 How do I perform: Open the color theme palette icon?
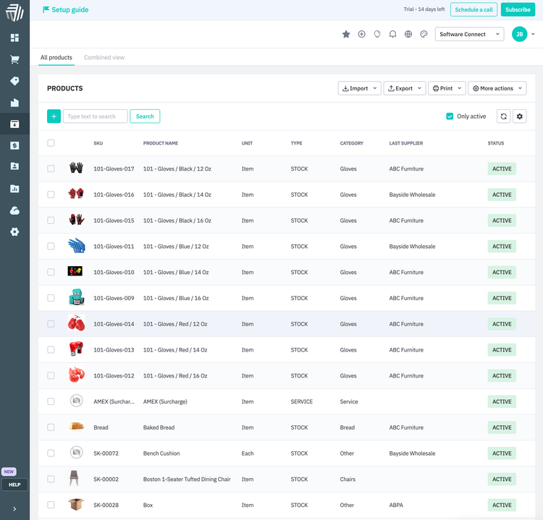click(x=424, y=34)
